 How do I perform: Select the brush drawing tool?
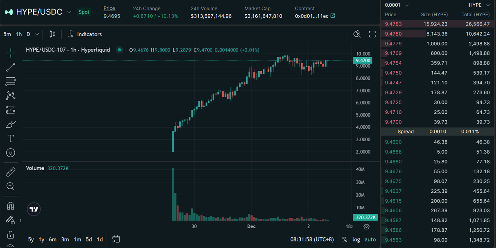pyautogui.click(x=11, y=125)
